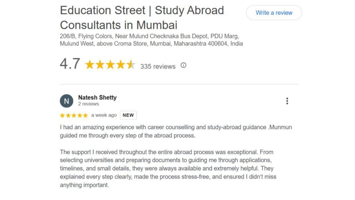This screenshot has height=200, width=355.
Task: Click the first star of Natesh's review rating
Action: coord(62,115)
